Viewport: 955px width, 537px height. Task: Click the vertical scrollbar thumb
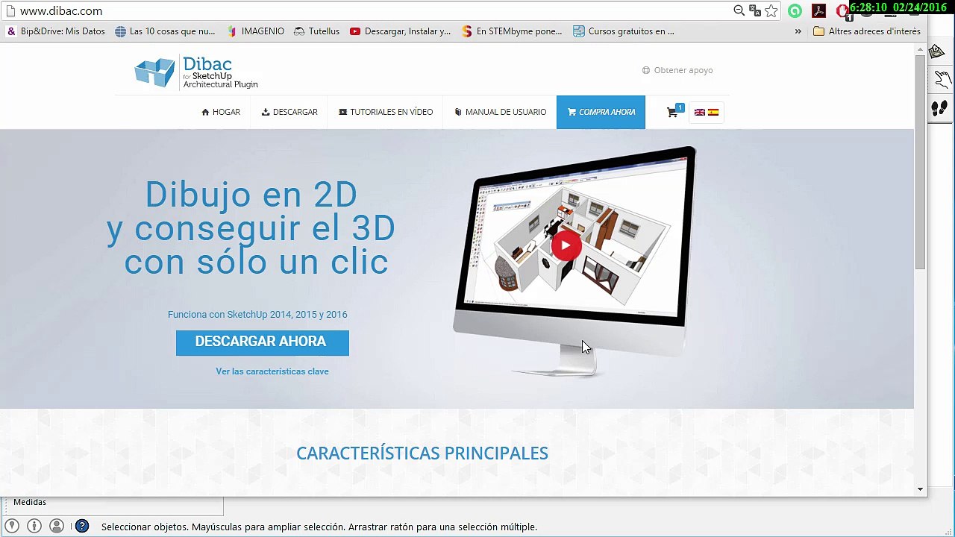tap(920, 162)
